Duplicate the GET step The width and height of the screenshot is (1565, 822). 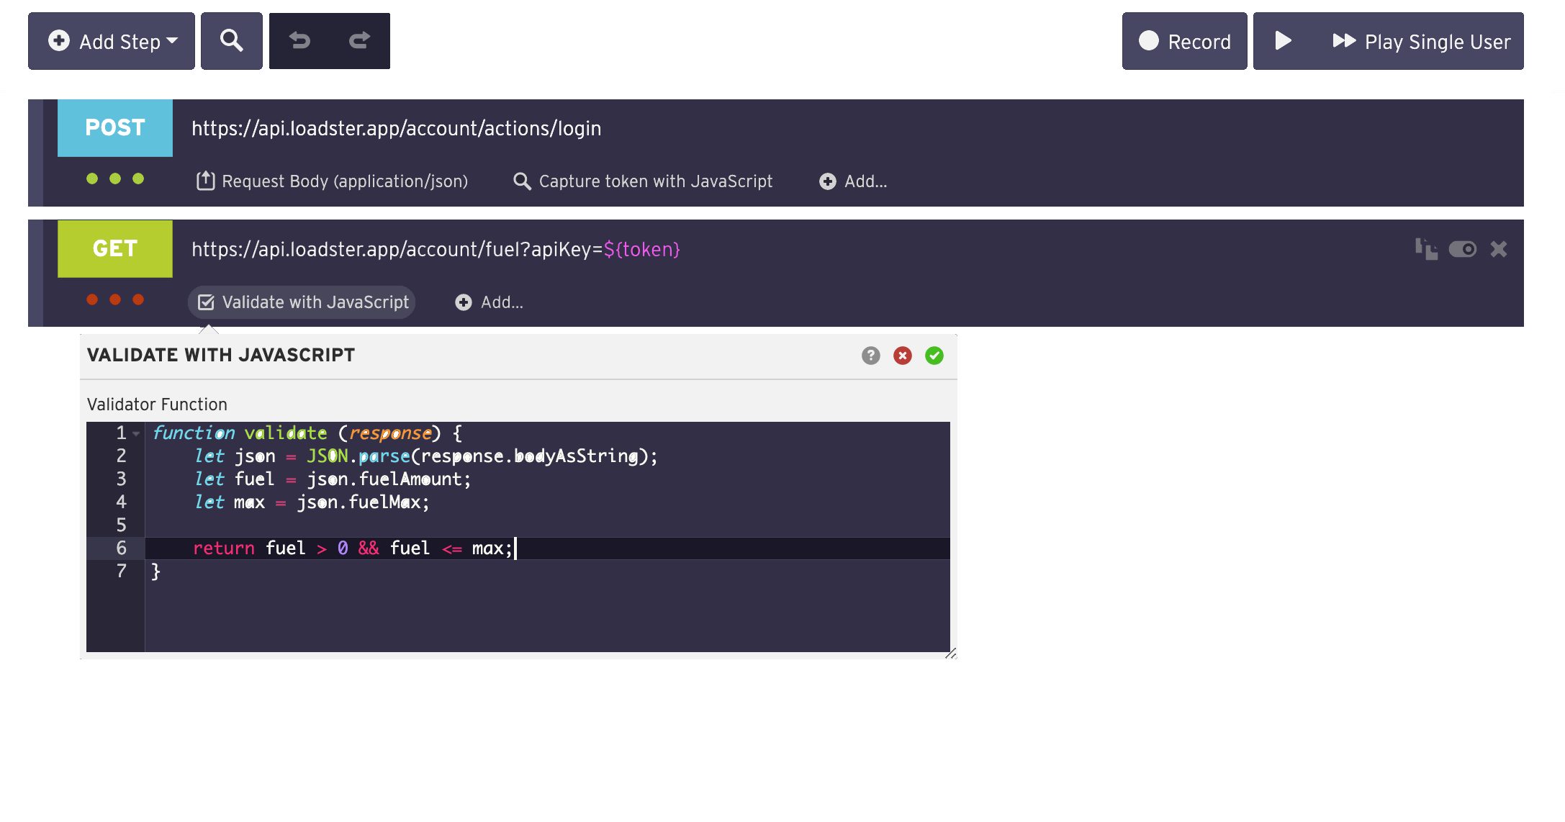[1426, 249]
